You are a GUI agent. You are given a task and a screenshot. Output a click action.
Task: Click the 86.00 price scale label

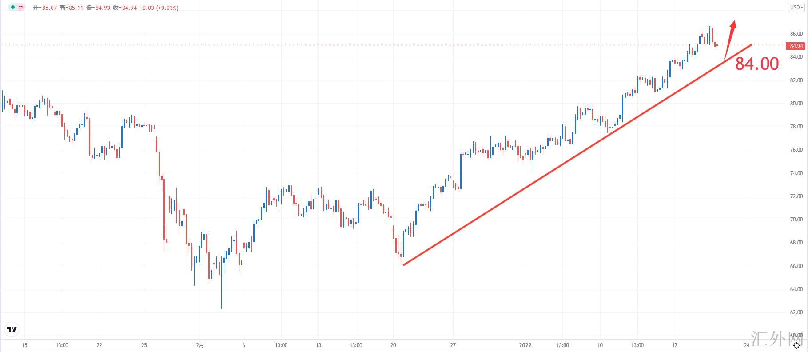click(x=796, y=34)
